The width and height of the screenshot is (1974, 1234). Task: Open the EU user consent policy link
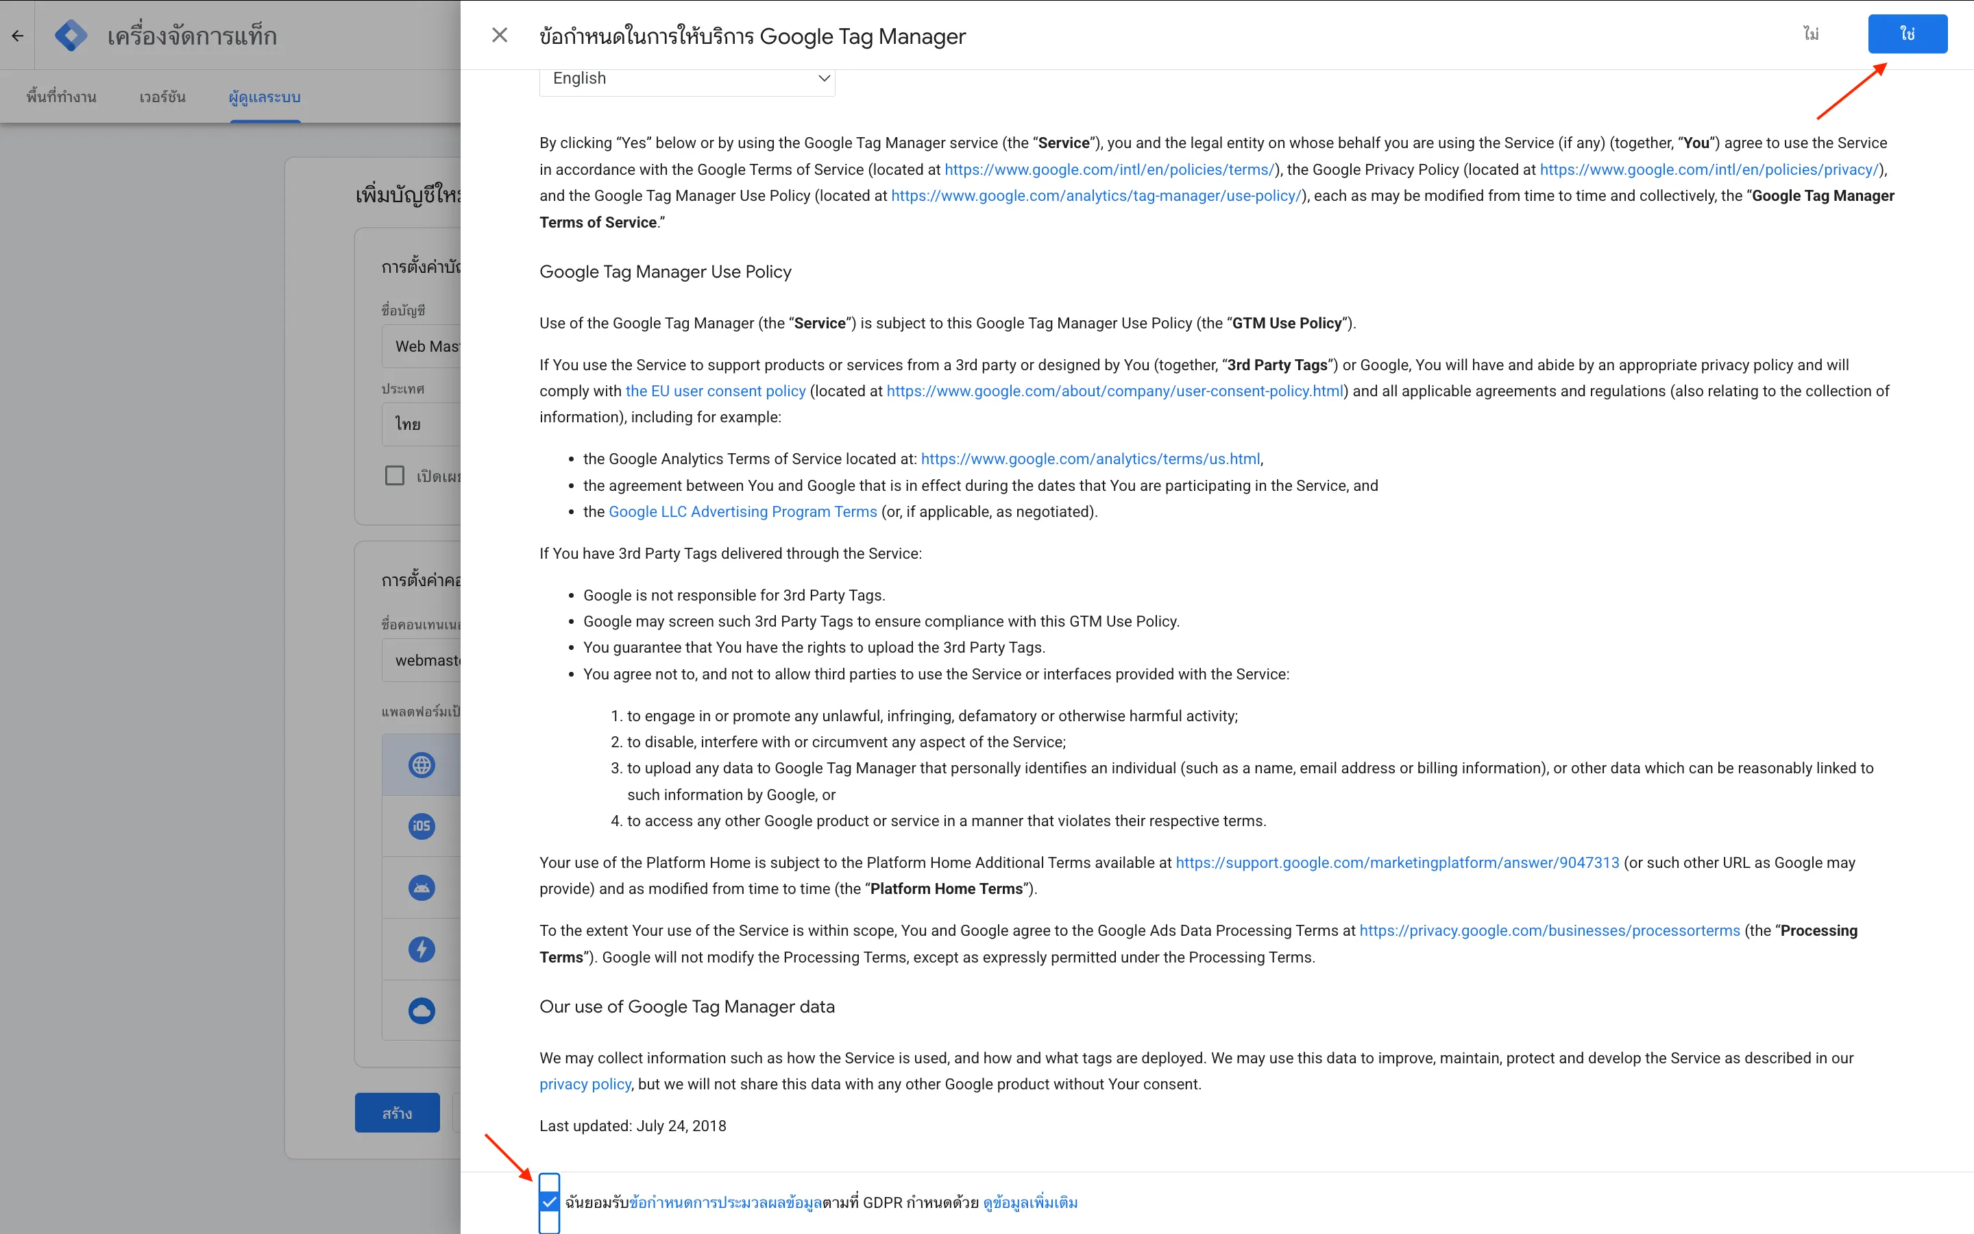tap(716, 390)
